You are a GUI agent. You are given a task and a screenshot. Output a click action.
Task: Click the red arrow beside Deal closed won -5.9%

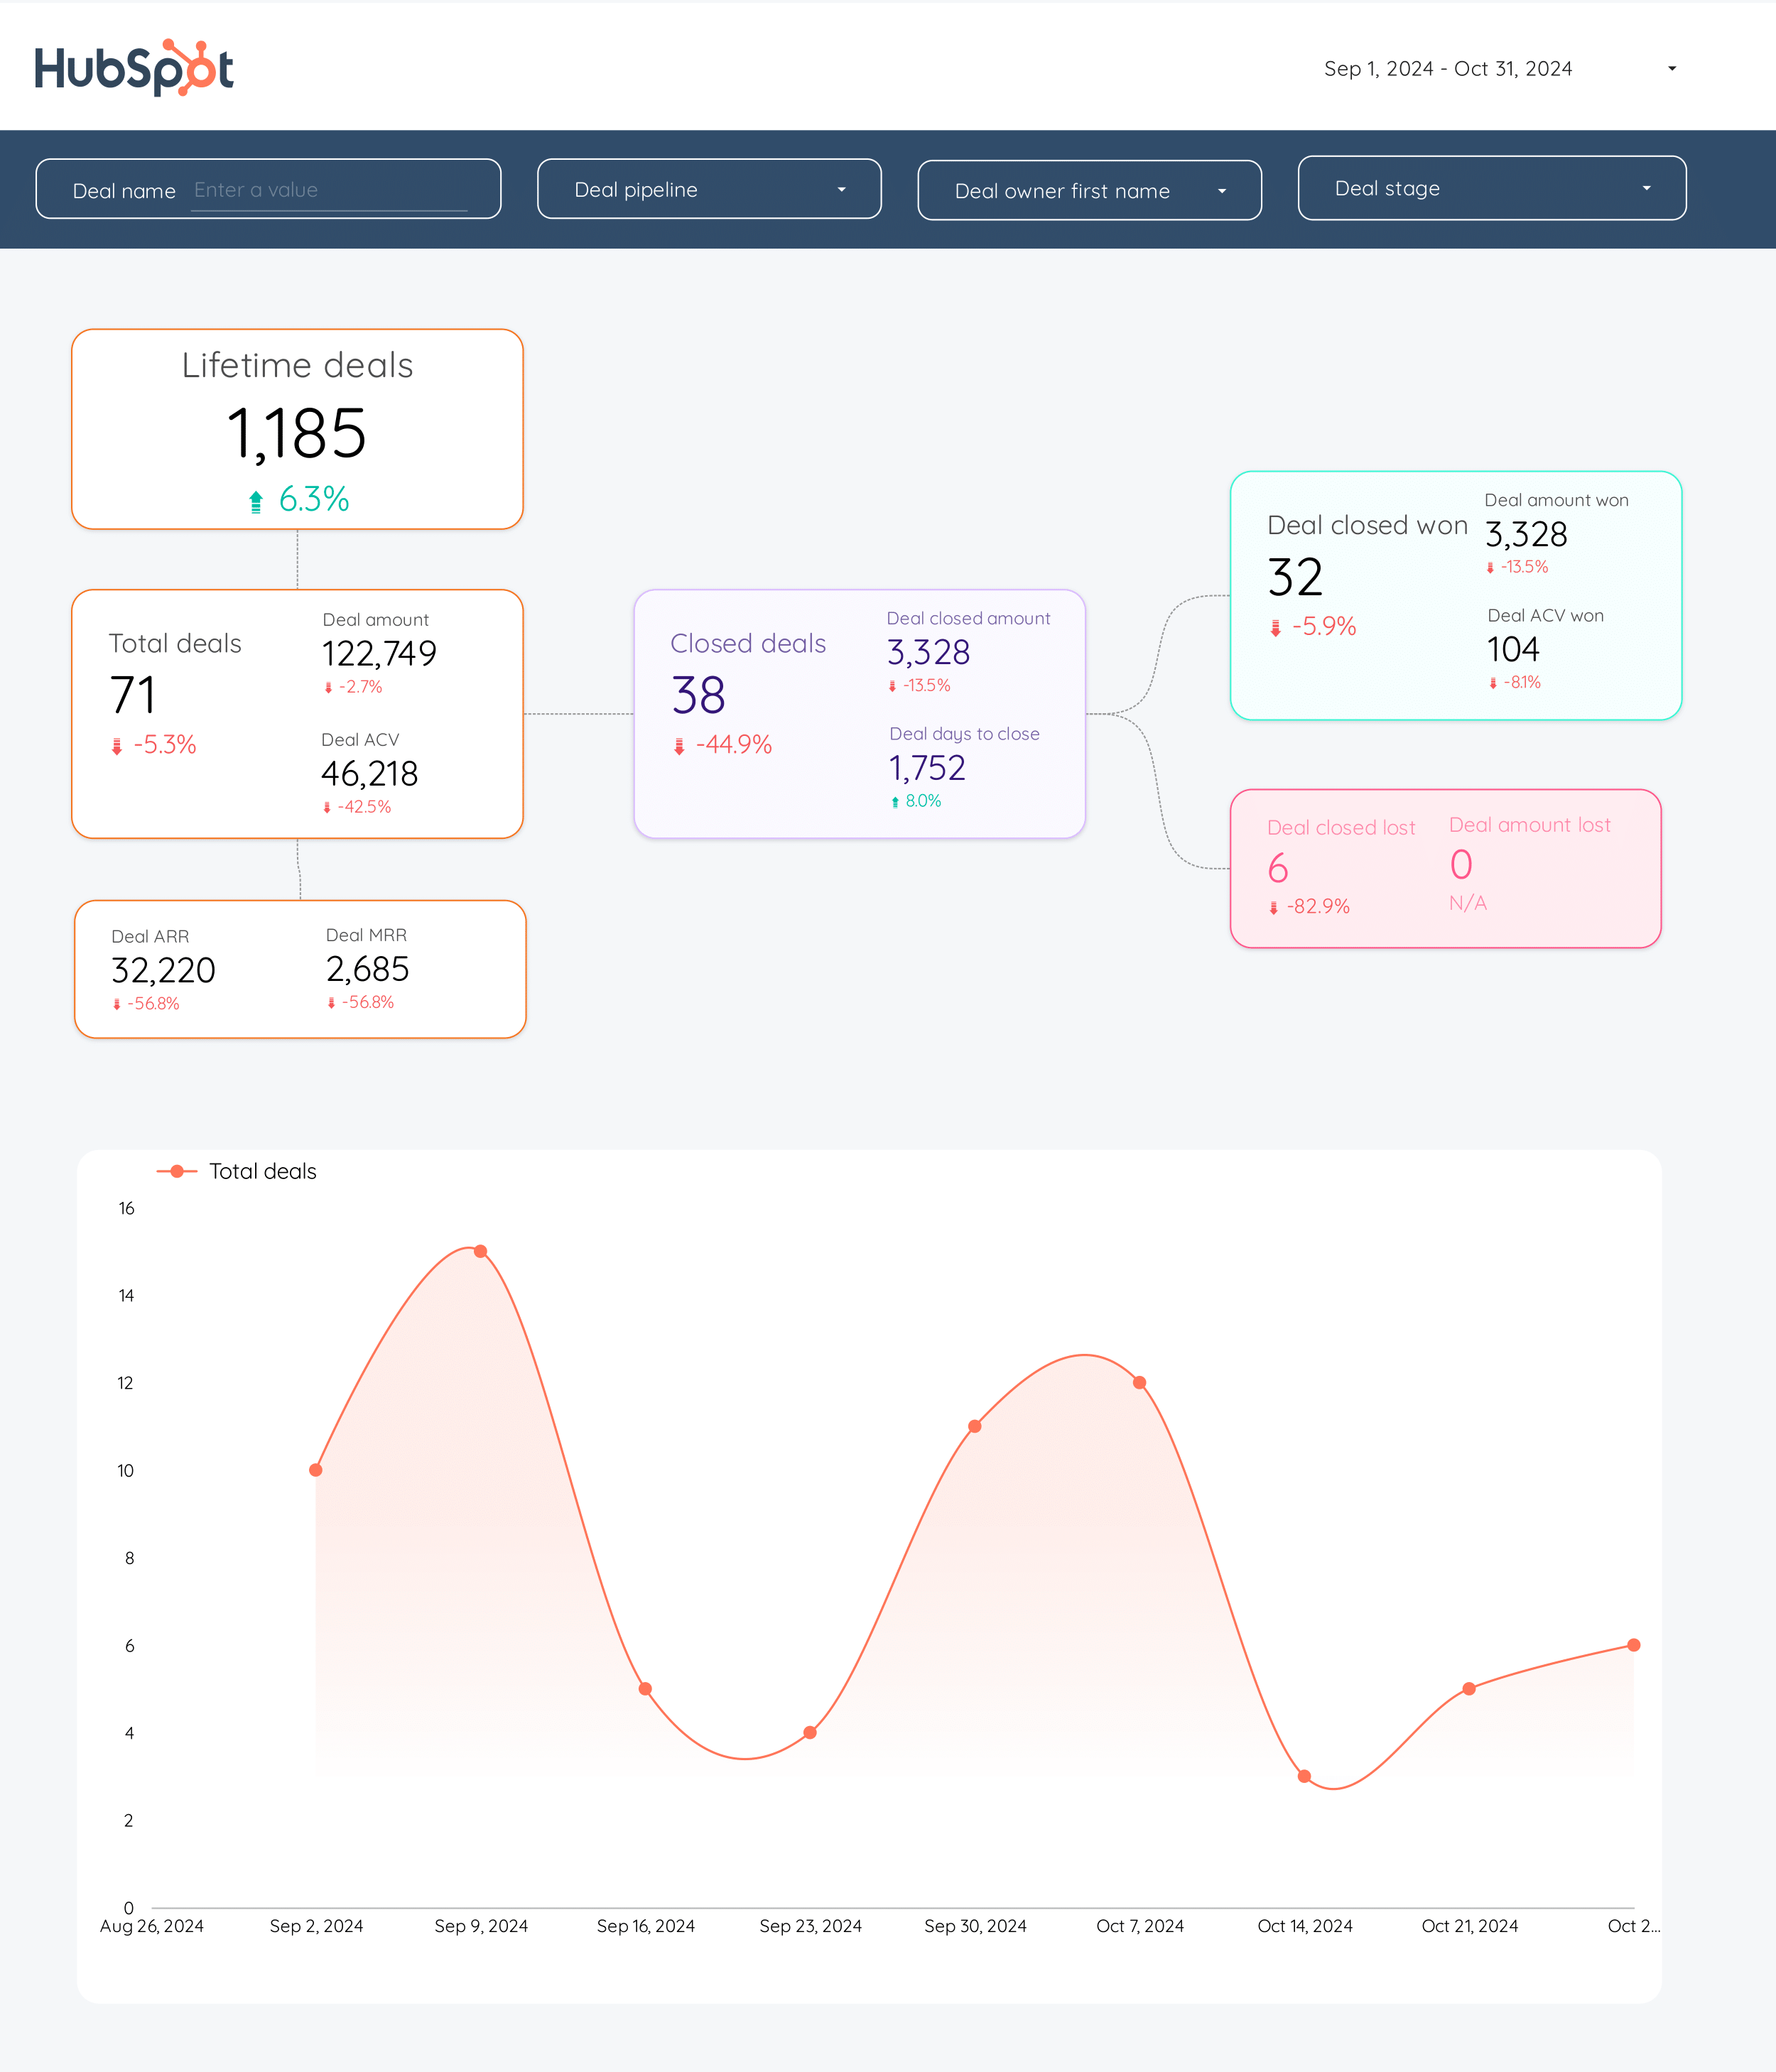point(1275,628)
